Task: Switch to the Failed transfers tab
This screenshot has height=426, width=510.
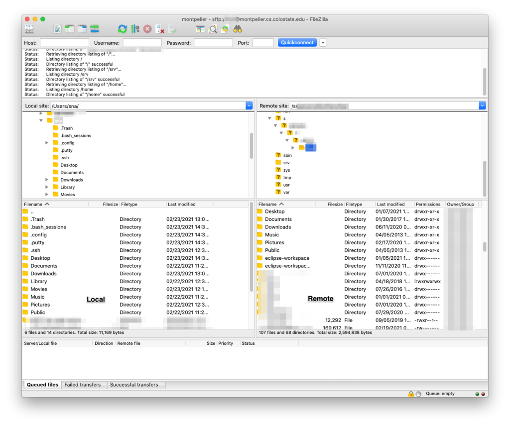Action: click(x=82, y=385)
